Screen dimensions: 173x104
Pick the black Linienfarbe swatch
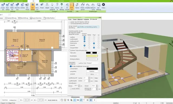coord(92,69)
